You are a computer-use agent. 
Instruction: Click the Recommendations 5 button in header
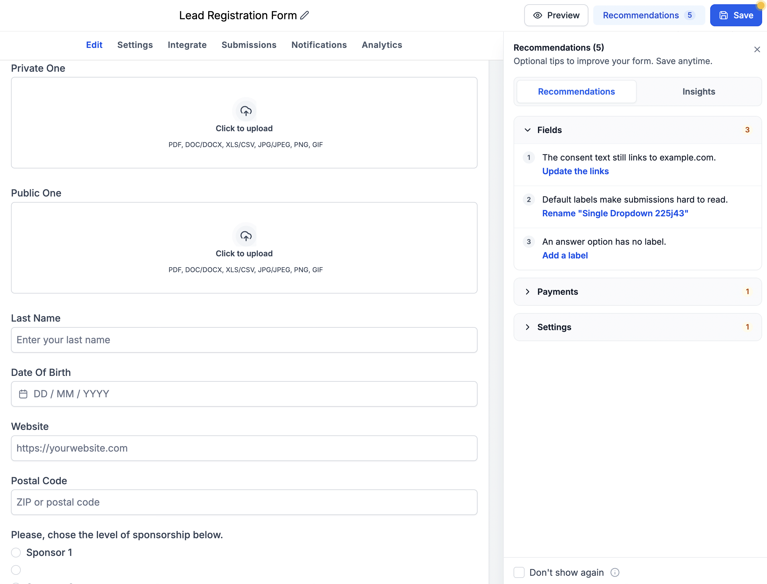pyautogui.click(x=649, y=15)
